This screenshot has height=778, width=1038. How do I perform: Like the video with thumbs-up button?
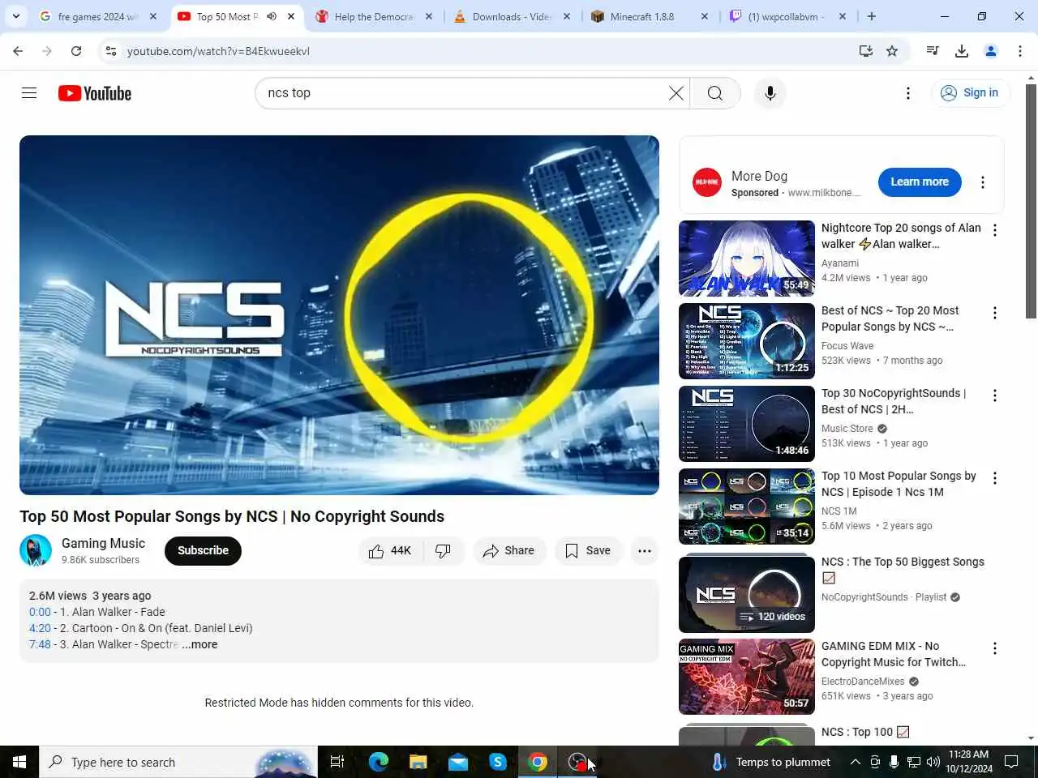coord(390,551)
